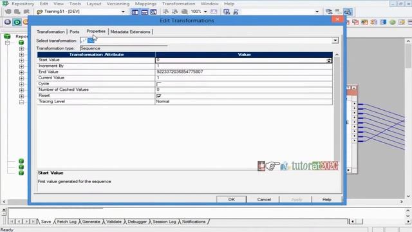This screenshot has width=412, height=232.
Task: Click the blue transformation icon in the right toolbar
Action: [383, 22]
